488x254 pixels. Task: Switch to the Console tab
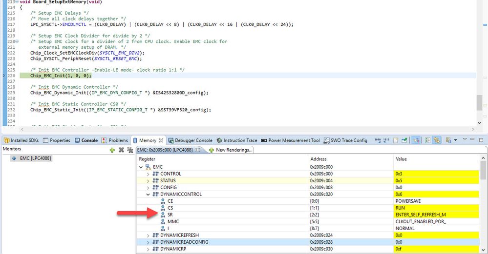coord(86,140)
